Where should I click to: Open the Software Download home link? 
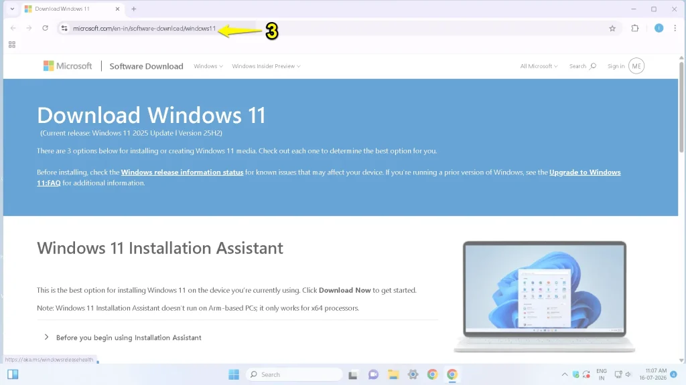[146, 66]
